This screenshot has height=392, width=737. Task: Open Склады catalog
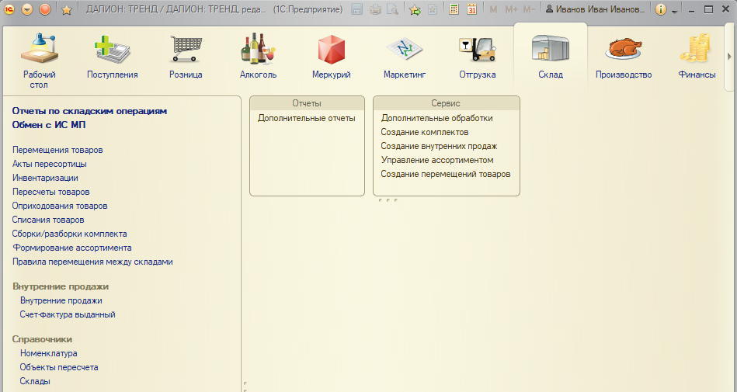point(35,381)
